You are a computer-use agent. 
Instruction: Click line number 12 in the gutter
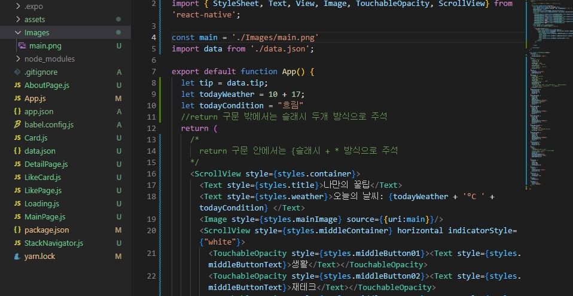[x=151, y=128]
